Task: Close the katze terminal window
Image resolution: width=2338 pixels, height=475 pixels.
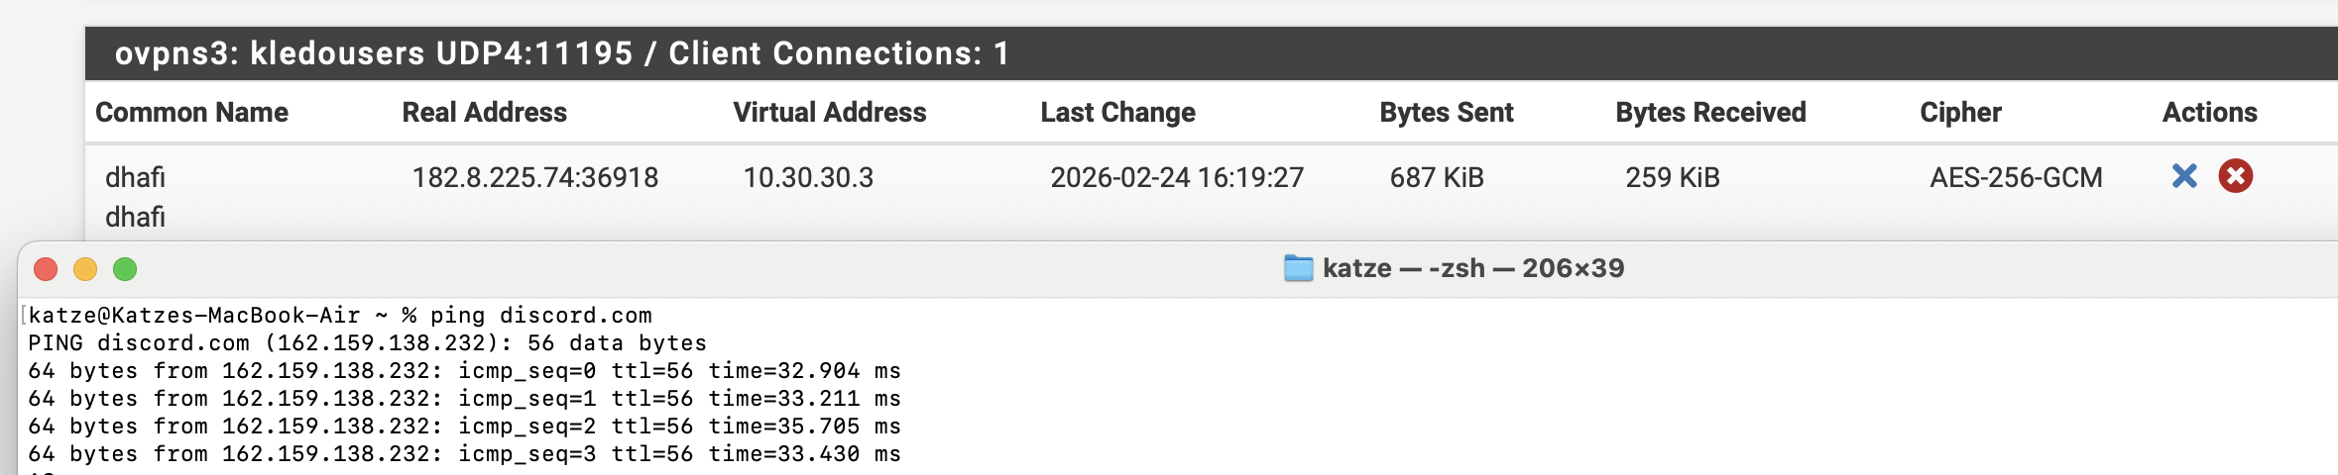Action: [x=46, y=269]
